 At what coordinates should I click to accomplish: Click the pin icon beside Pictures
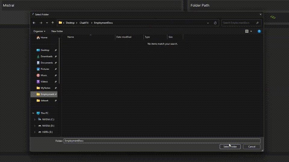click(56, 69)
